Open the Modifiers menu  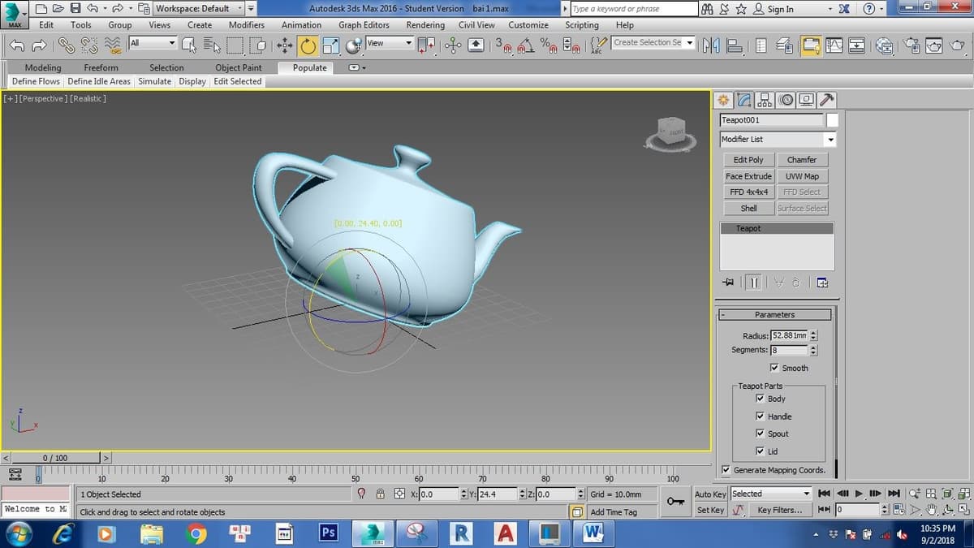pyautogui.click(x=247, y=24)
